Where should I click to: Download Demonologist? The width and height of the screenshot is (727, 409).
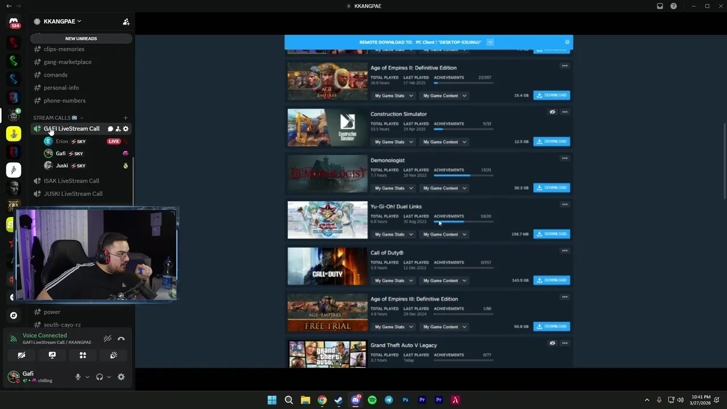tap(551, 187)
